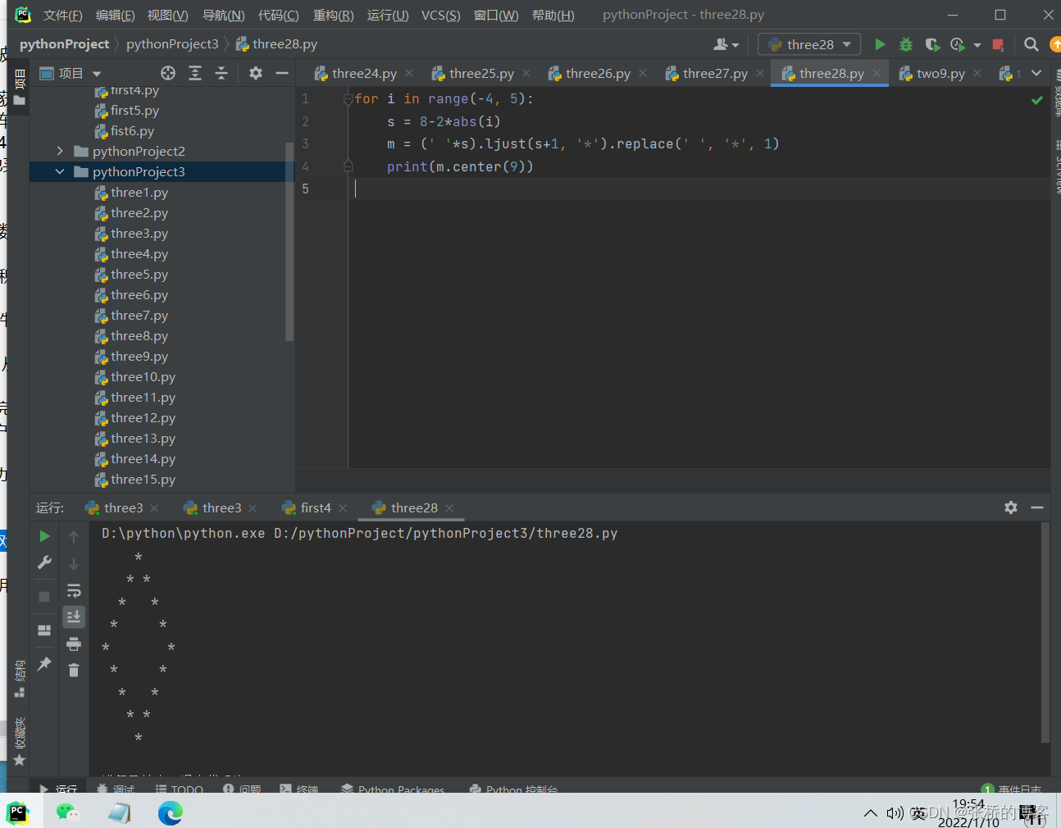The width and height of the screenshot is (1061, 828).
Task: Open WeChat from taskbar
Action: coord(68,812)
